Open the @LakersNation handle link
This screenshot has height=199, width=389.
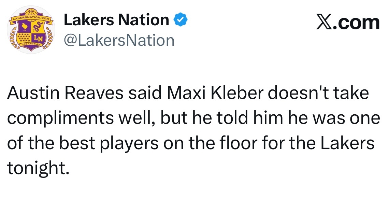[119, 40]
